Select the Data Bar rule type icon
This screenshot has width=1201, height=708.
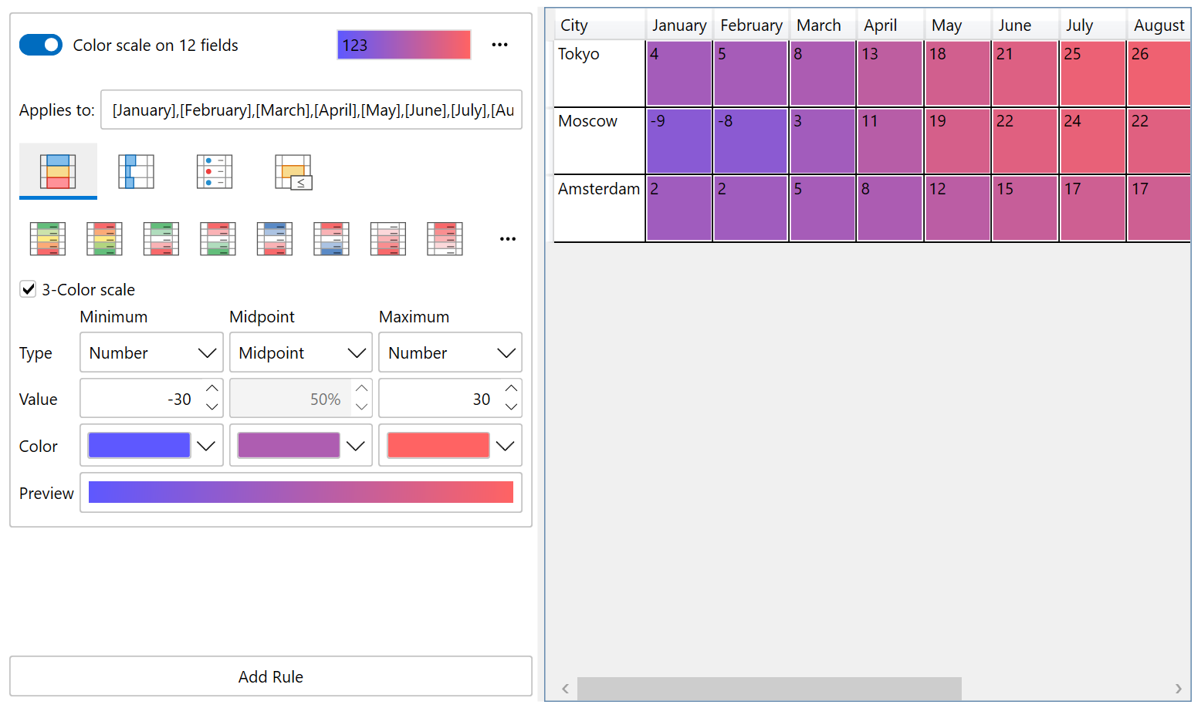tap(137, 171)
